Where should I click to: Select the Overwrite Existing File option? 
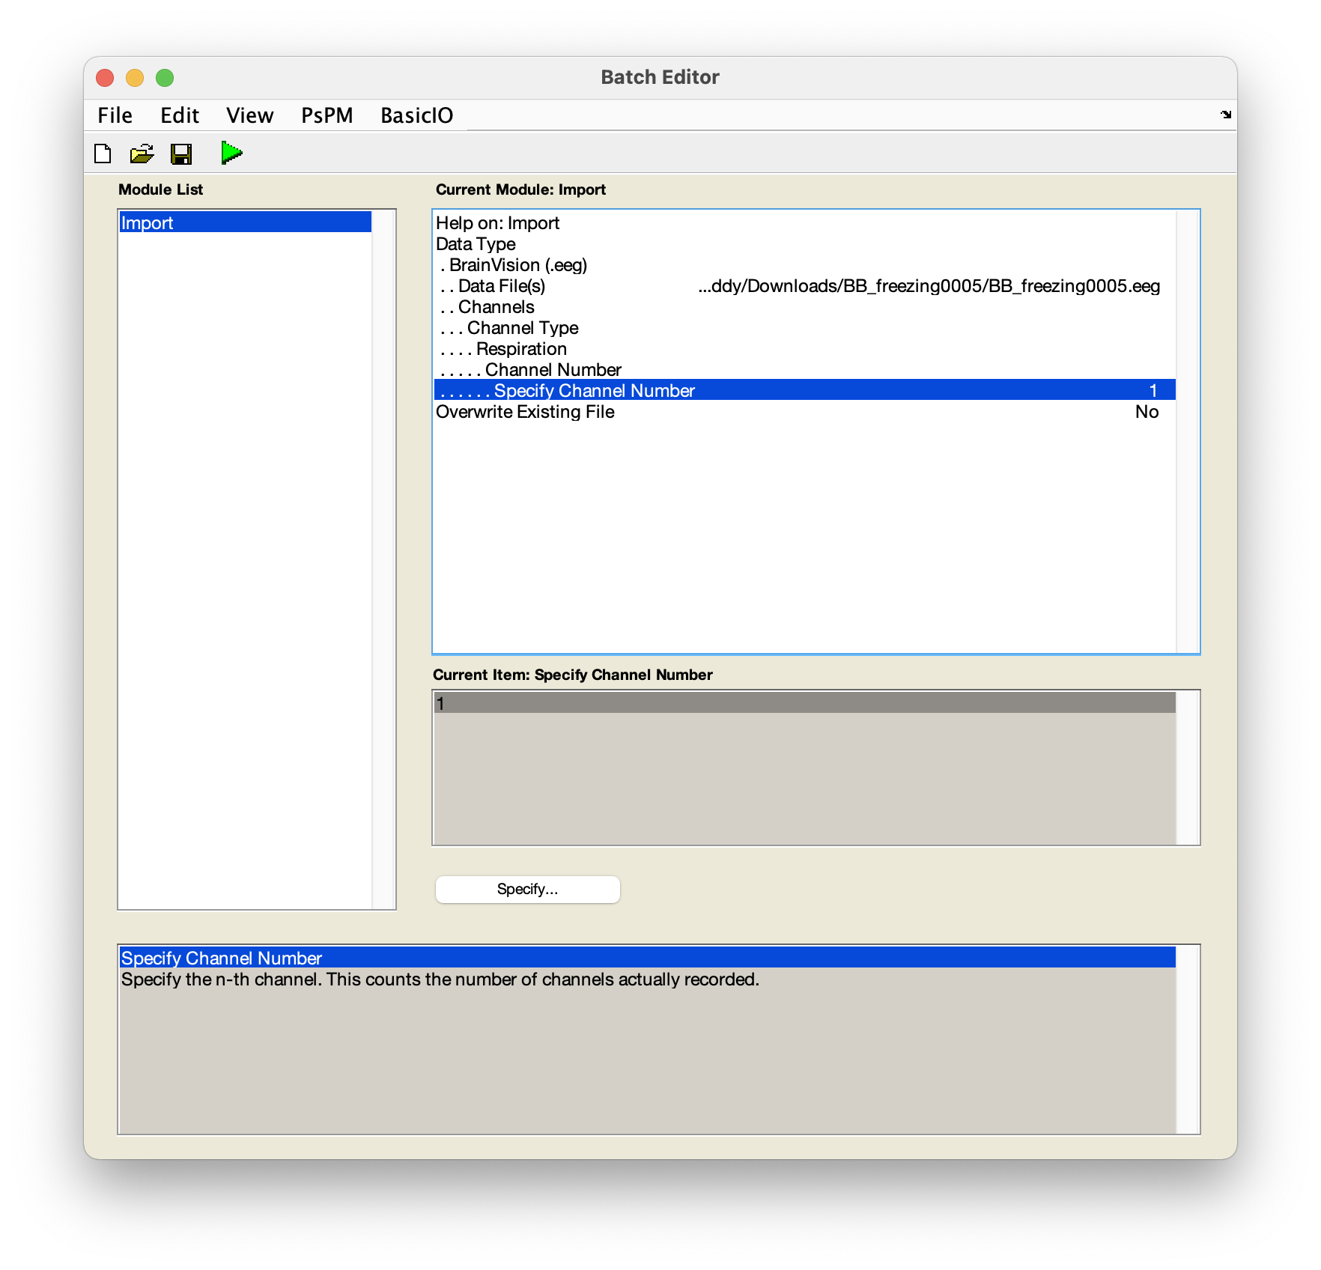click(x=525, y=411)
